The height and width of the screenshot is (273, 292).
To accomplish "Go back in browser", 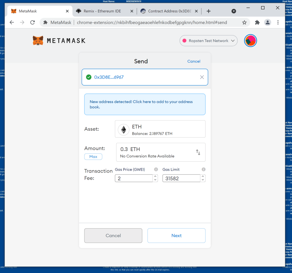I will click(12, 23).
